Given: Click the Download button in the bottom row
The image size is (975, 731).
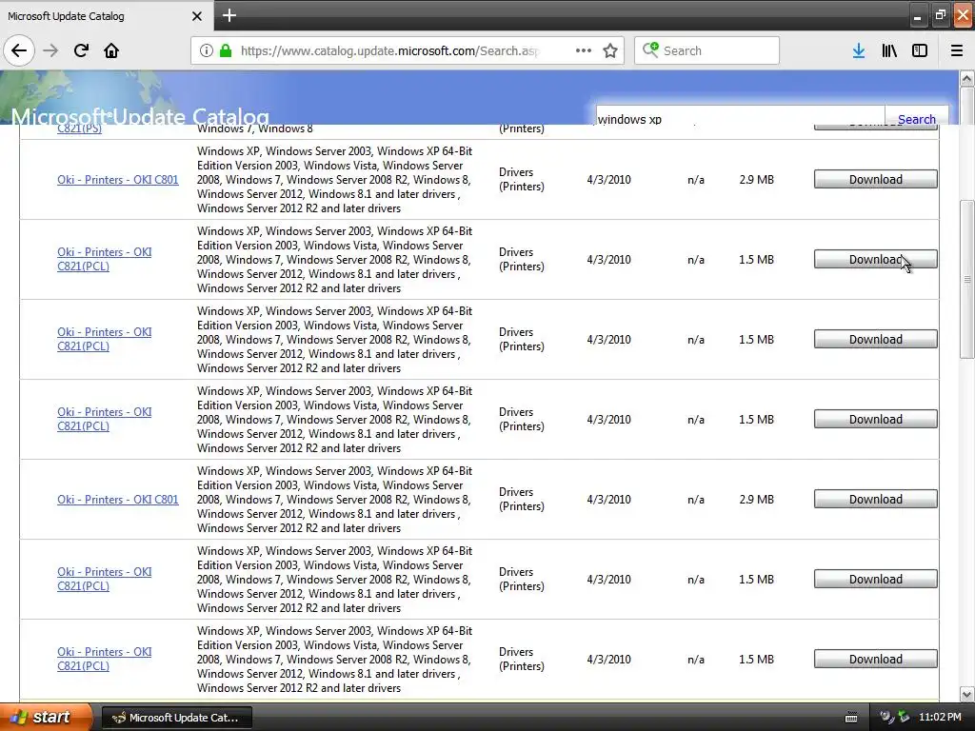Looking at the screenshot, I should 876,659.
